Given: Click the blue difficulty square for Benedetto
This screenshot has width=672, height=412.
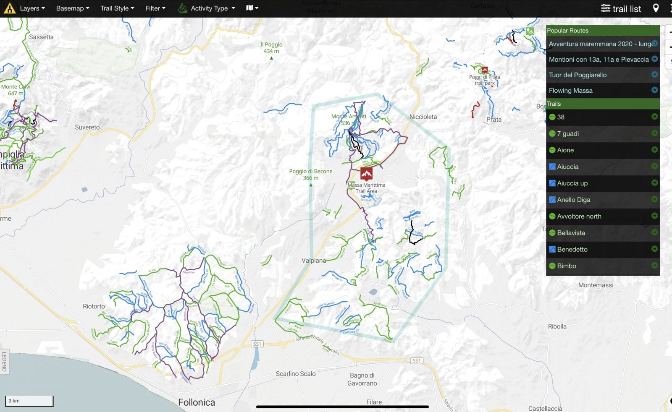Looking at the screenshot, I should point(552,249).
